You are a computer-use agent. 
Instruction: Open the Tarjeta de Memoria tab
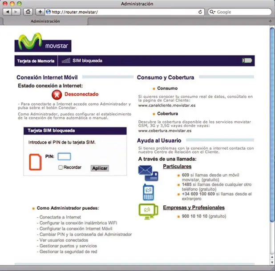pyautogui.click(x=36, y=61)
